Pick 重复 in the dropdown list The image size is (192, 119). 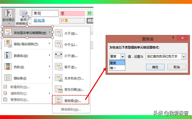[117, 63]
